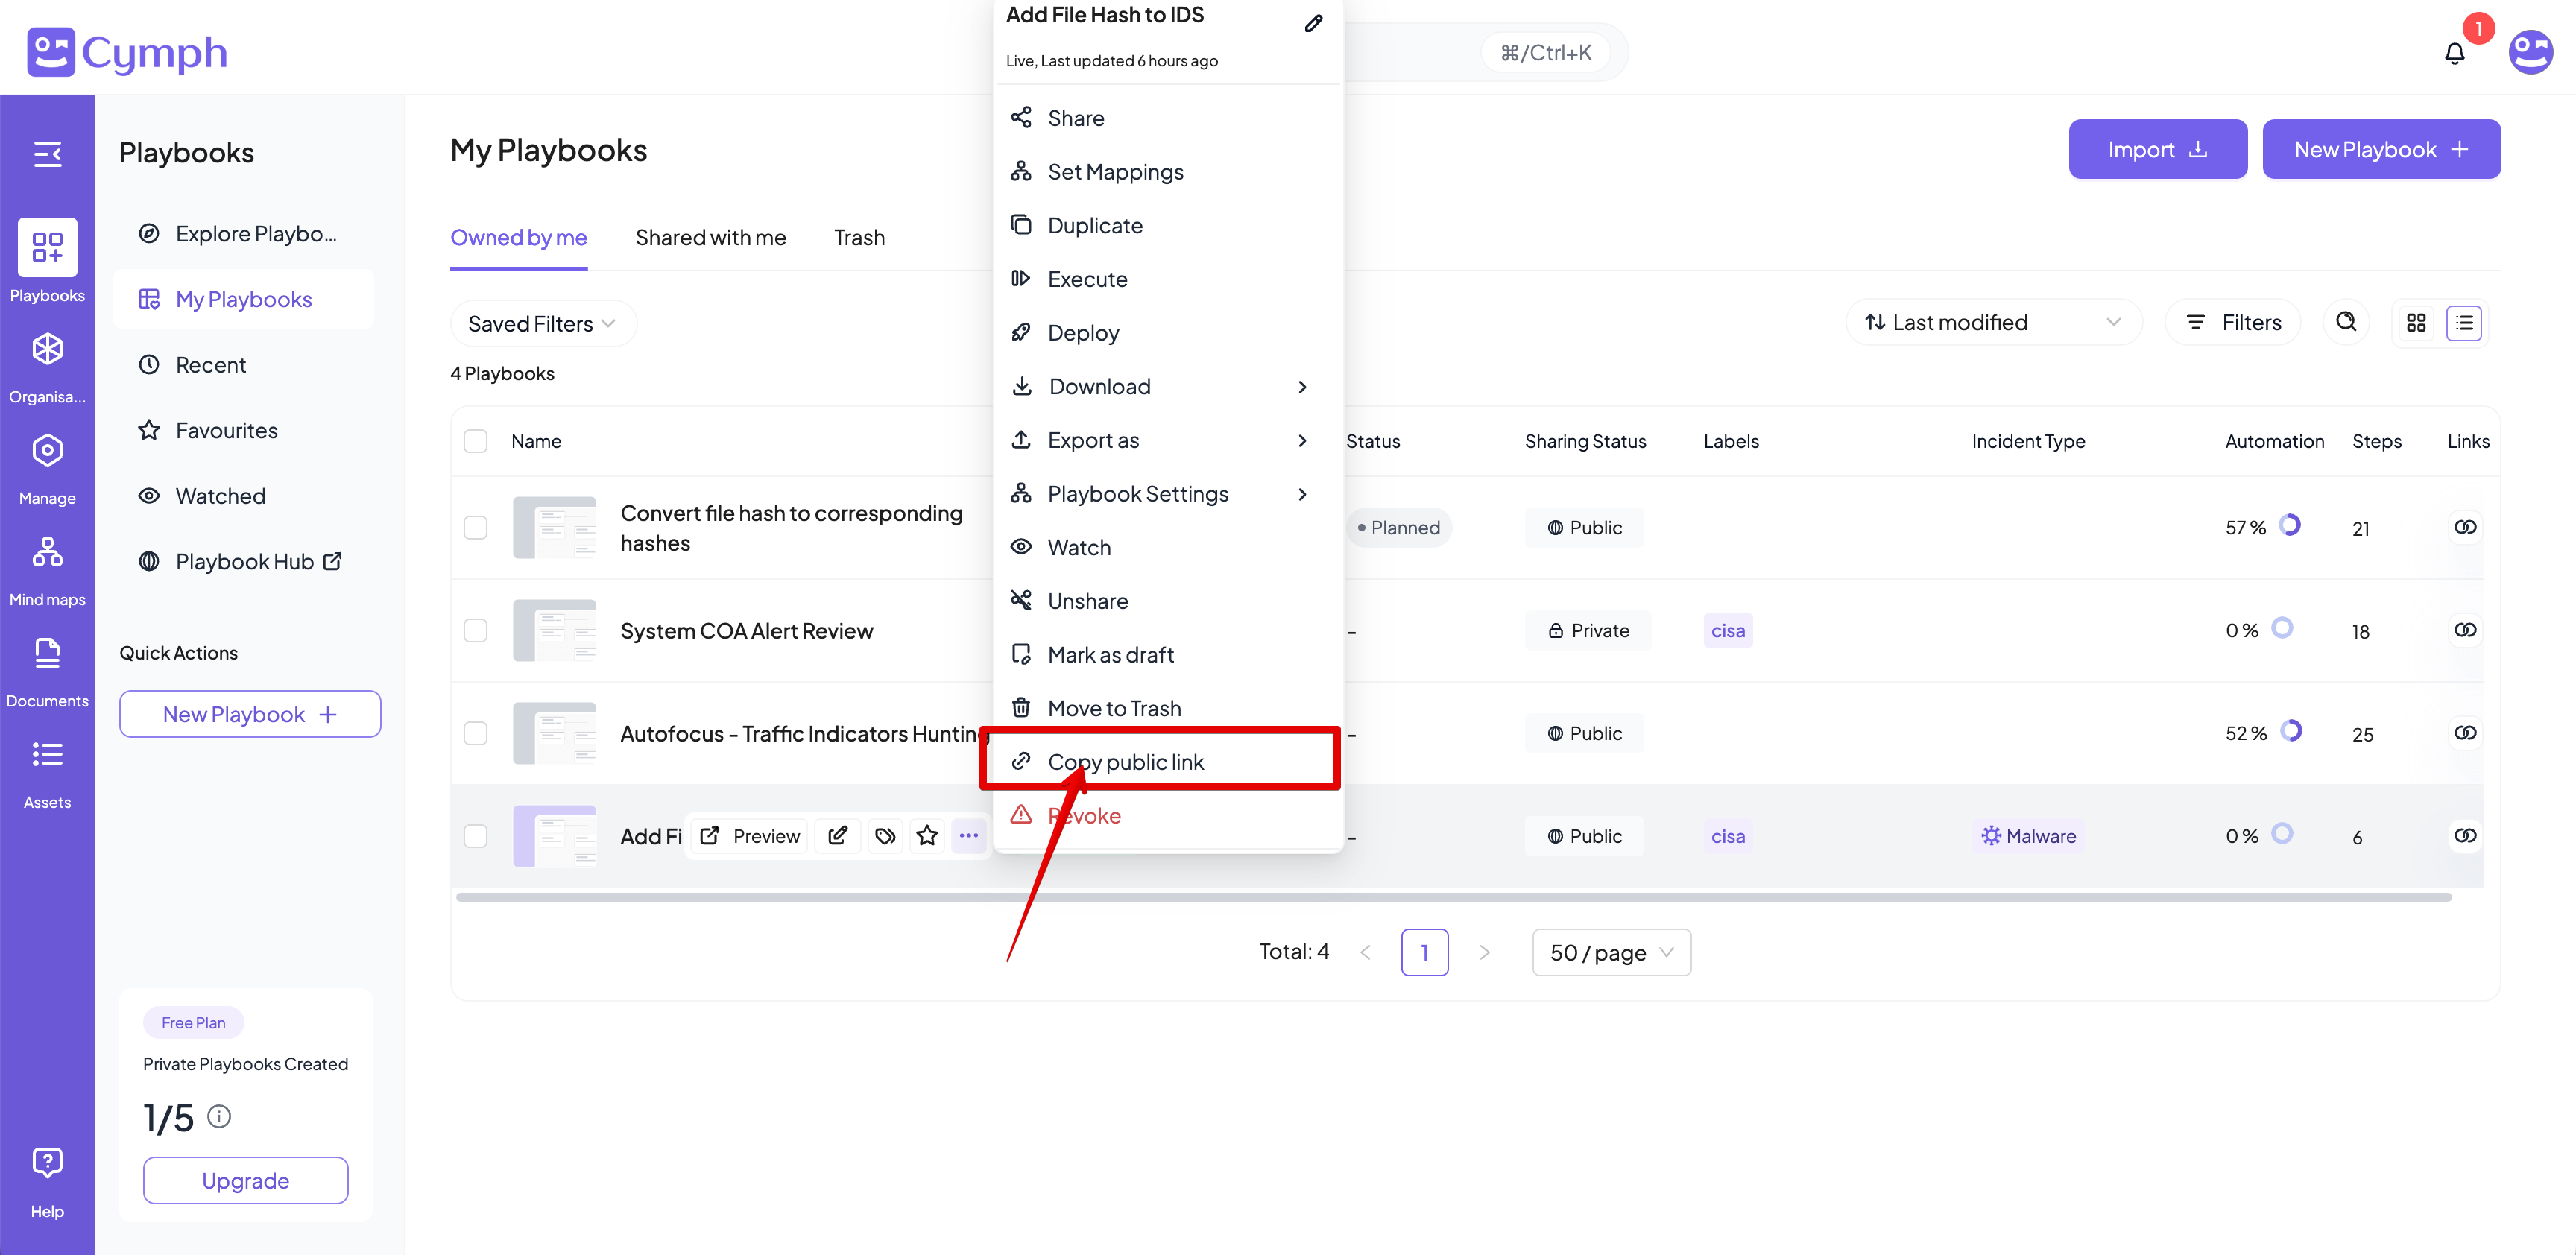Check the Autofocus Traffic Indicators Hunting row
This screenshot has height=1255, width=2576.
[x=476, y=733]
